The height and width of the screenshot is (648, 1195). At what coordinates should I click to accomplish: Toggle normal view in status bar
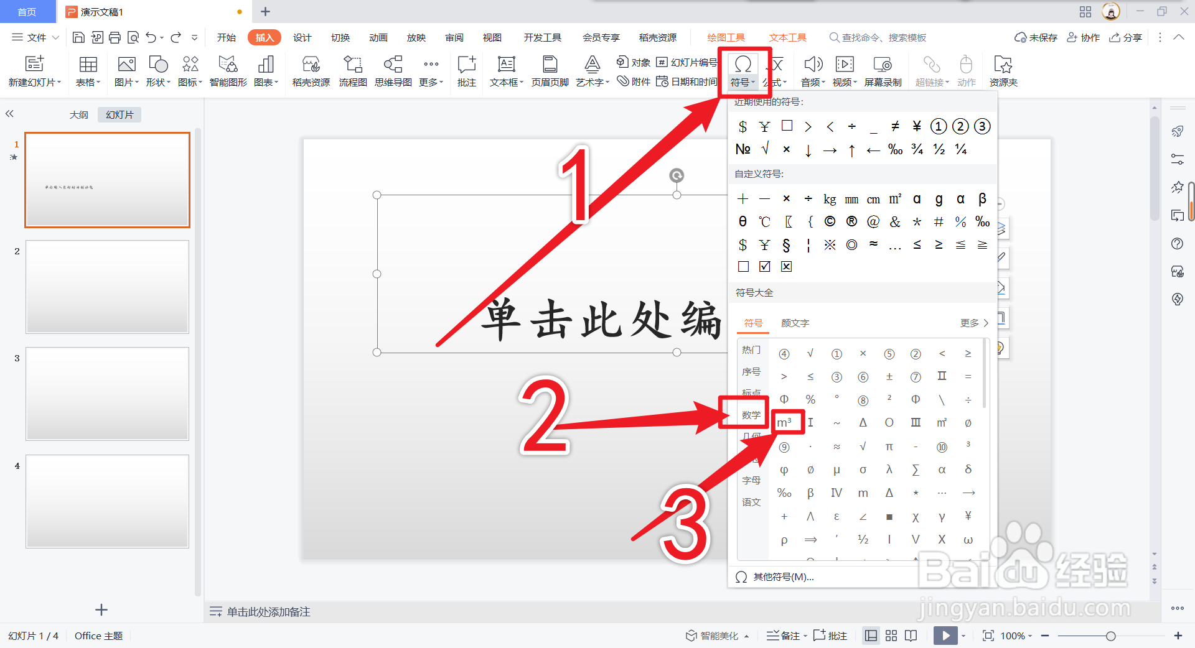871,636
